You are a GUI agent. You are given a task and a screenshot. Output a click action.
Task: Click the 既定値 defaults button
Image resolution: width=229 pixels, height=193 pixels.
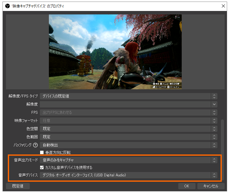(18, 186)
